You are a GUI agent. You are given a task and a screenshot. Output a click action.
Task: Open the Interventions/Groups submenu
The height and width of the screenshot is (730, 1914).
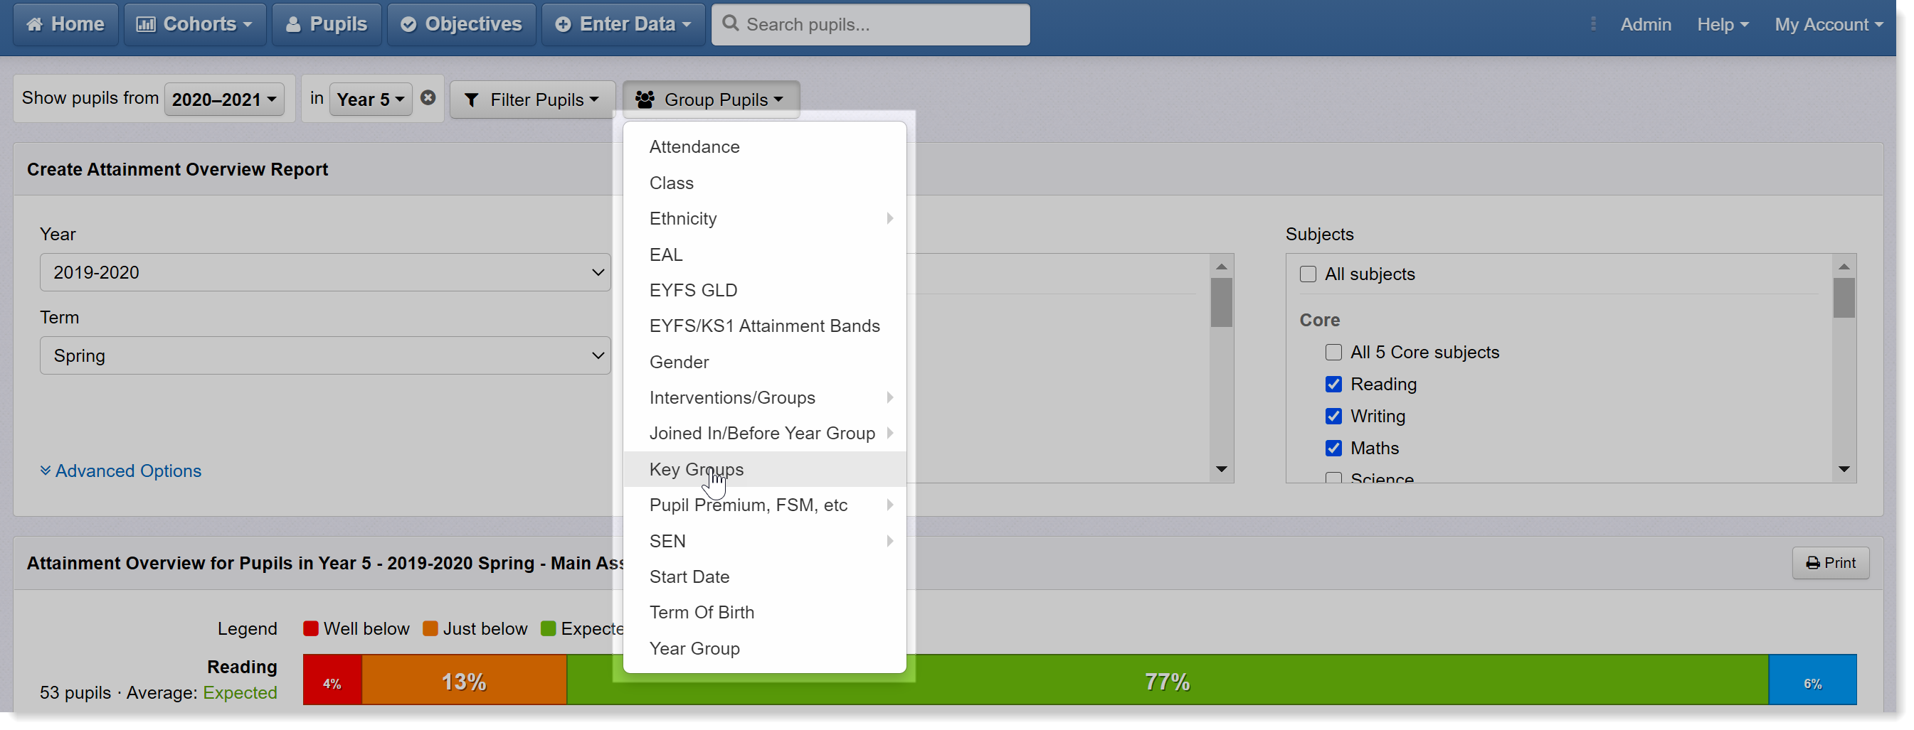pos(765,398)
